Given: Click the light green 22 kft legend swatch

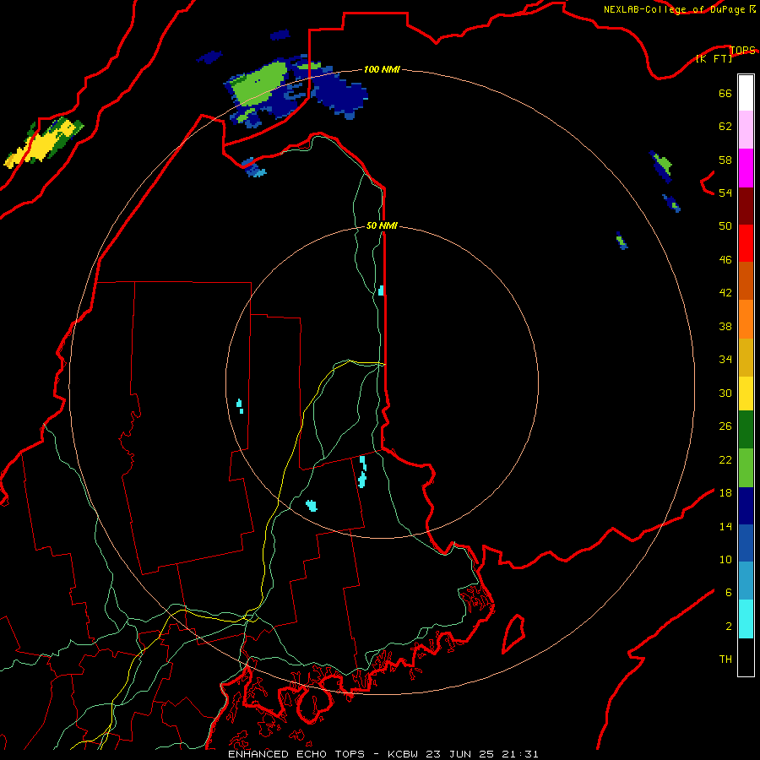Looking at the screenshot, I should (x=746, y=468).
